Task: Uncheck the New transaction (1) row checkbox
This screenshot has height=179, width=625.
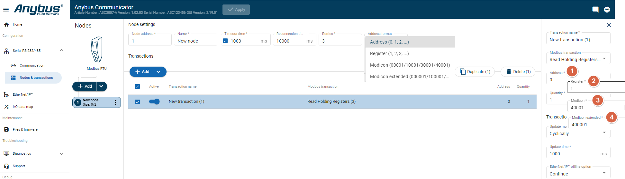Action: click(137, 102)
